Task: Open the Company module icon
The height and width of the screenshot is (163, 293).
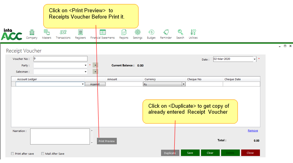Action: pos(32,33)
